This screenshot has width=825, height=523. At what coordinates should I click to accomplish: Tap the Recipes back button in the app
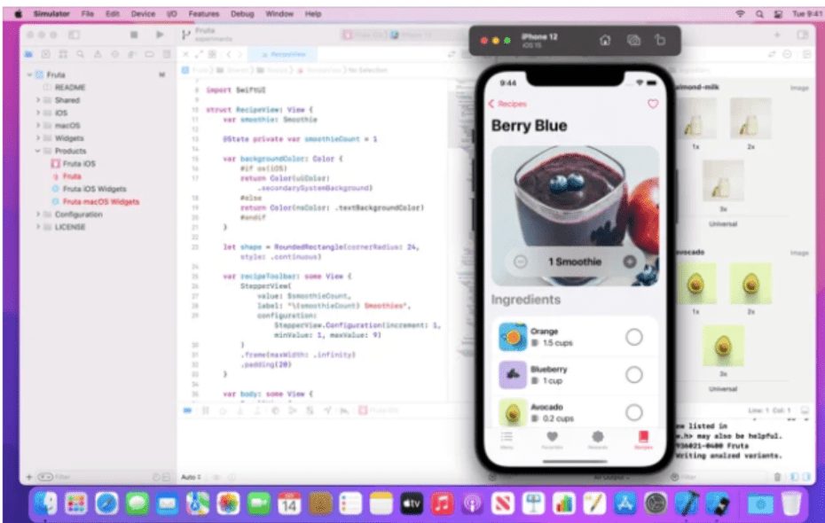(507, 104)
